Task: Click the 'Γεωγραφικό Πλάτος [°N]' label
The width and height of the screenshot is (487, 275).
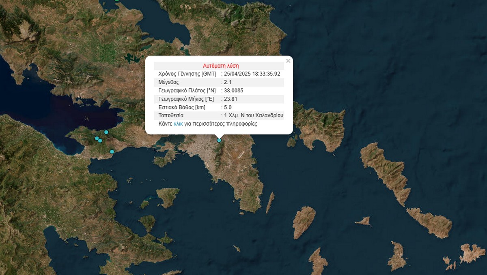Action: pos(187,90)
